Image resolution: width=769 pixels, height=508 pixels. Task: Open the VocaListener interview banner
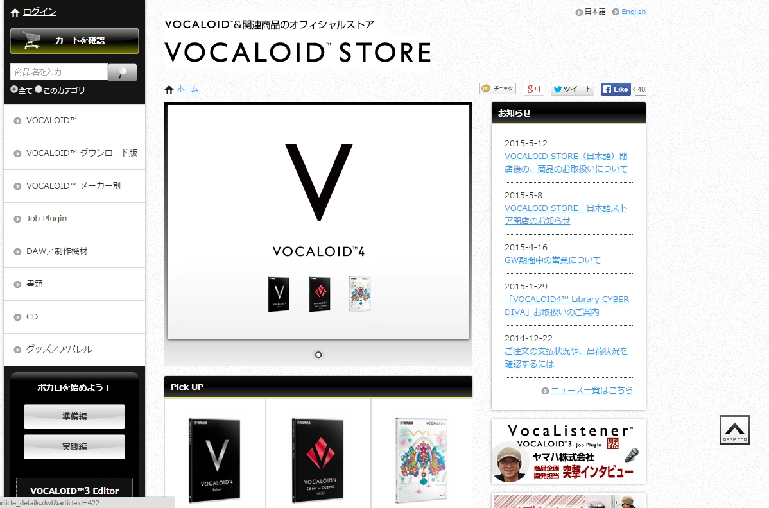coord(569,452)
